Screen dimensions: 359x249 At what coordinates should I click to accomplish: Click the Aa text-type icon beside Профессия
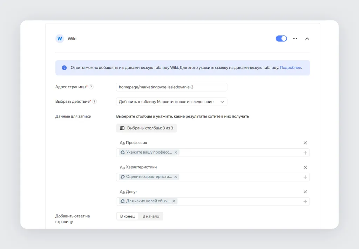coord(122,143)
